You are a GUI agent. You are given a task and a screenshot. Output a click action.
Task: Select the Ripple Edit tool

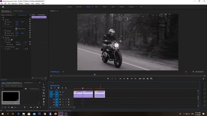[44, 90]
